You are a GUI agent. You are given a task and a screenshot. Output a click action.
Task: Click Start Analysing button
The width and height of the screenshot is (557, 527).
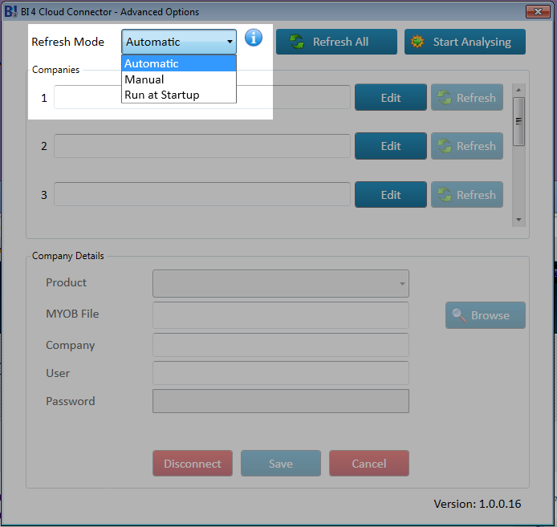[465, 42]
